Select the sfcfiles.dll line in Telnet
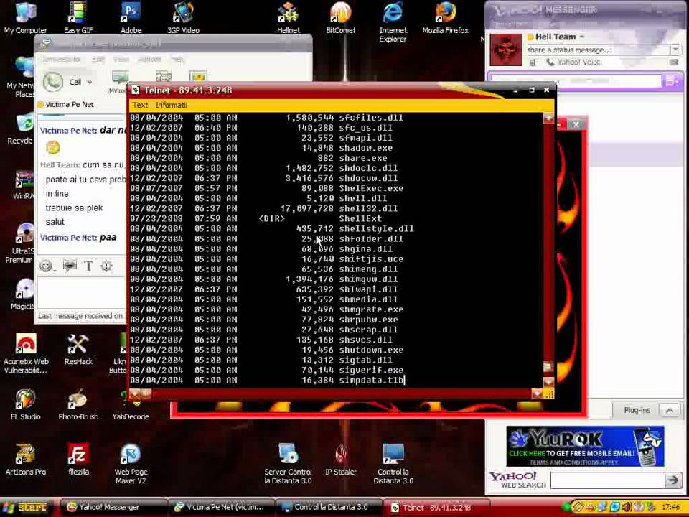689x517 pixels. click(x=266, y=117)
